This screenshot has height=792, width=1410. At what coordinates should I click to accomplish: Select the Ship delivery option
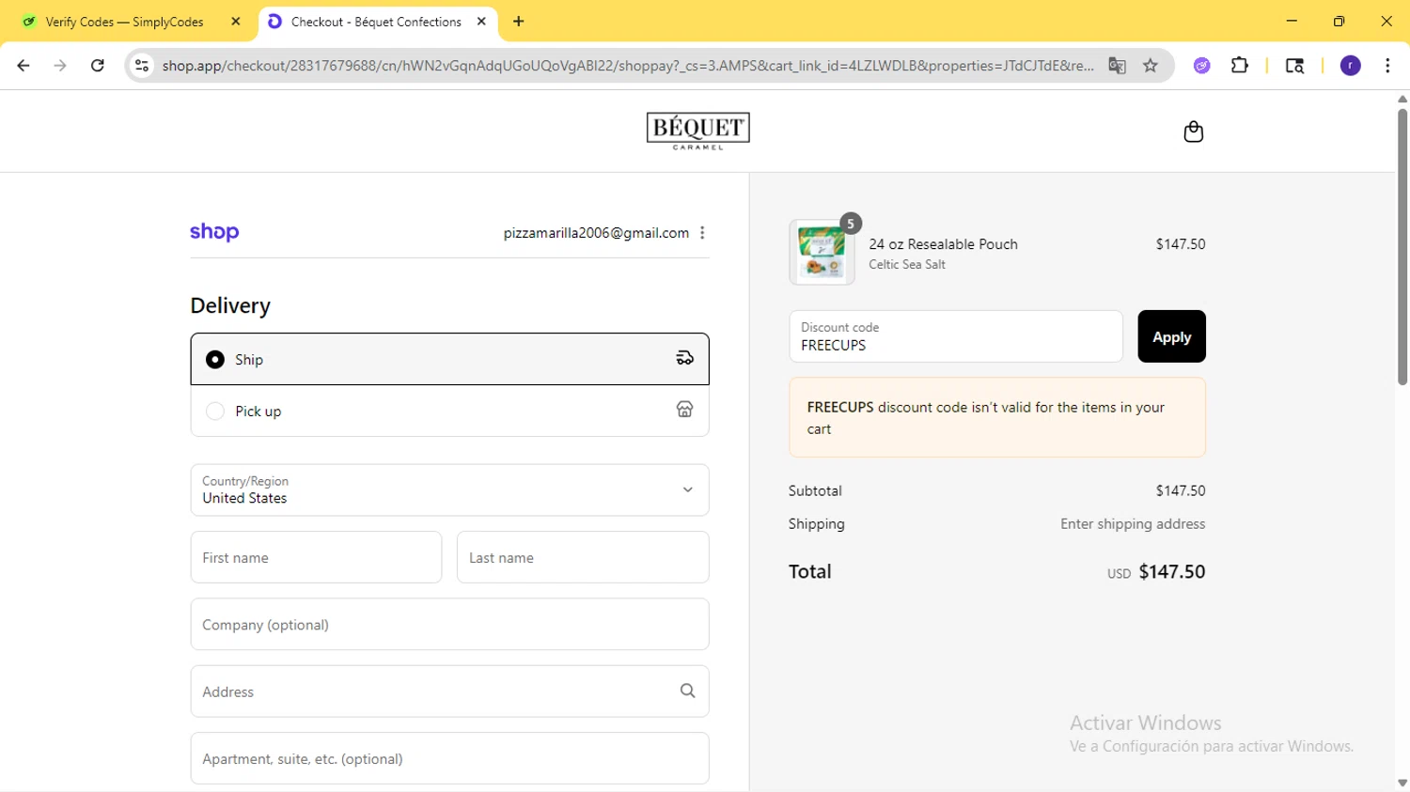click(x=449, y=359)
